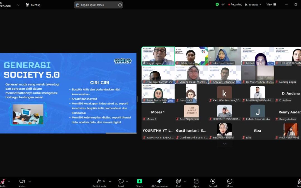
Task: Unmute microphone via Audio icon
Action: coord(3,181)
